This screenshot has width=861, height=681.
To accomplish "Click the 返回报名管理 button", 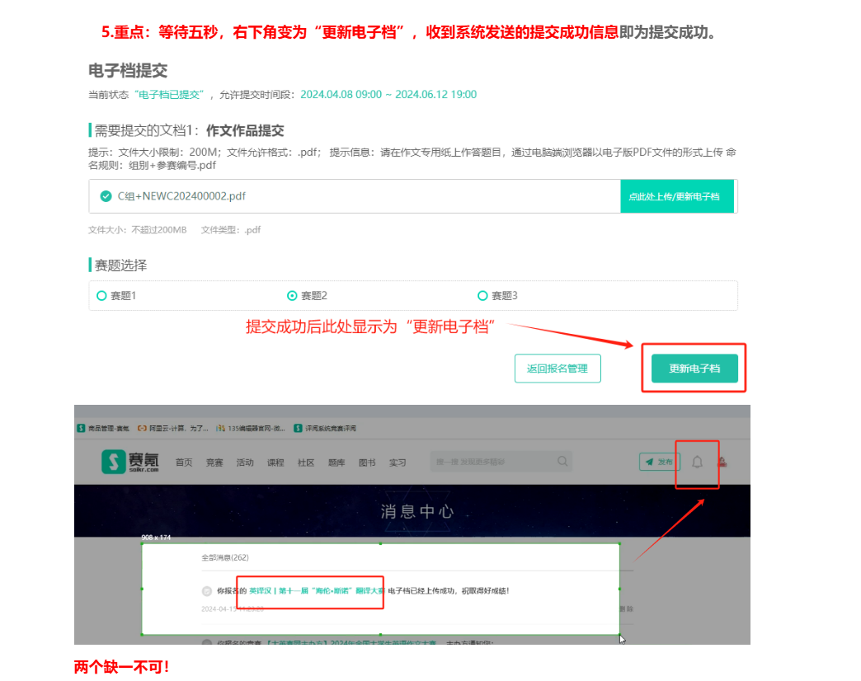I will 558,369.
